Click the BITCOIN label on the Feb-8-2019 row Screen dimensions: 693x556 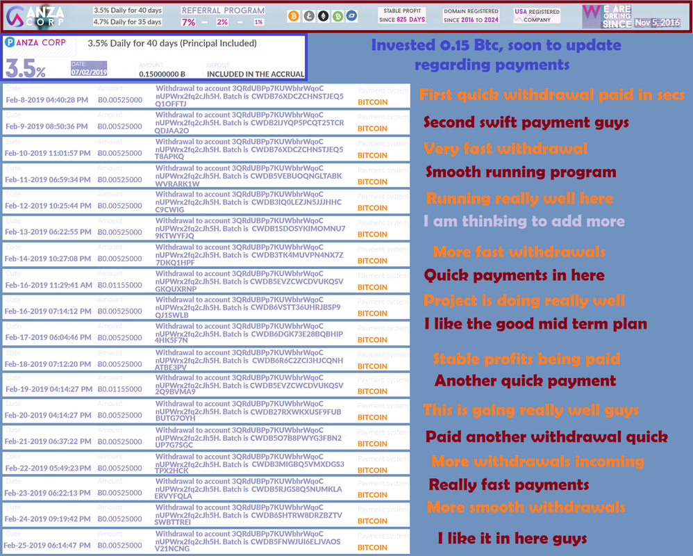tap(373, 102)
